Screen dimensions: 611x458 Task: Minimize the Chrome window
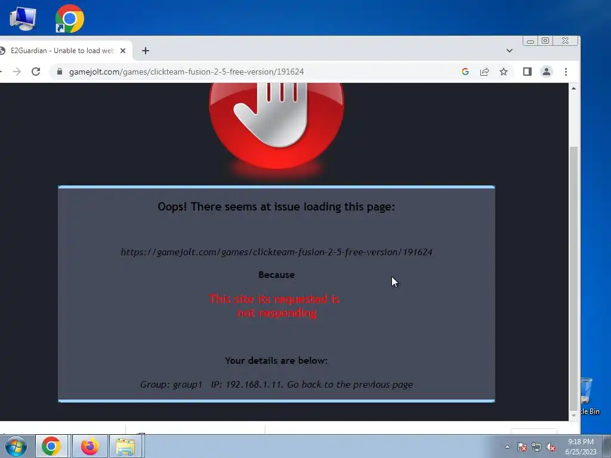tap(530, 41)
